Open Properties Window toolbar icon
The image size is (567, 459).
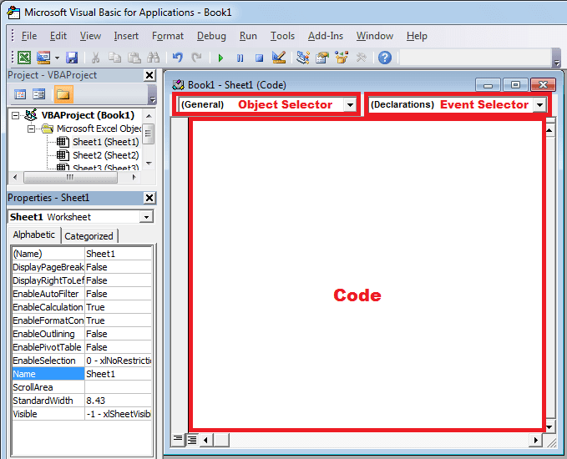point(322,58)
